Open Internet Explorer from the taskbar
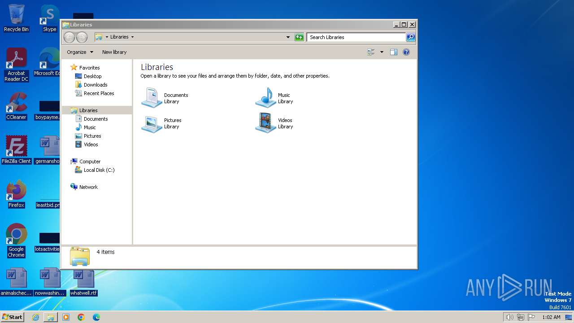The height and width of the screenshot is (323, 574). 35,317
